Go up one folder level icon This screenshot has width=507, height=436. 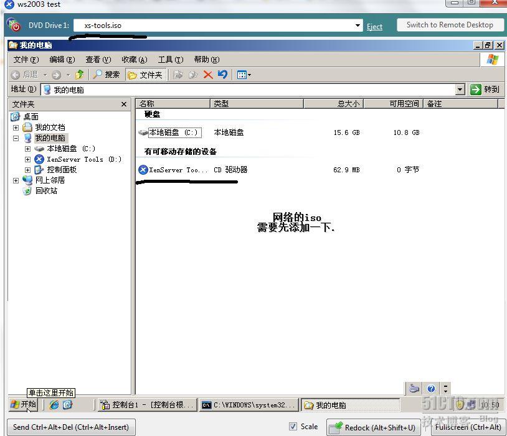[x=79, y=75]
